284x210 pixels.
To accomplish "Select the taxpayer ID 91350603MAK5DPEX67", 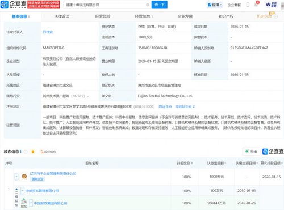I will (x=249, y=48).
